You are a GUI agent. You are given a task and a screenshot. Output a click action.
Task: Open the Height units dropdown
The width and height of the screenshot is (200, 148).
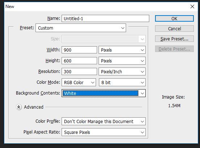click(122, 61)
